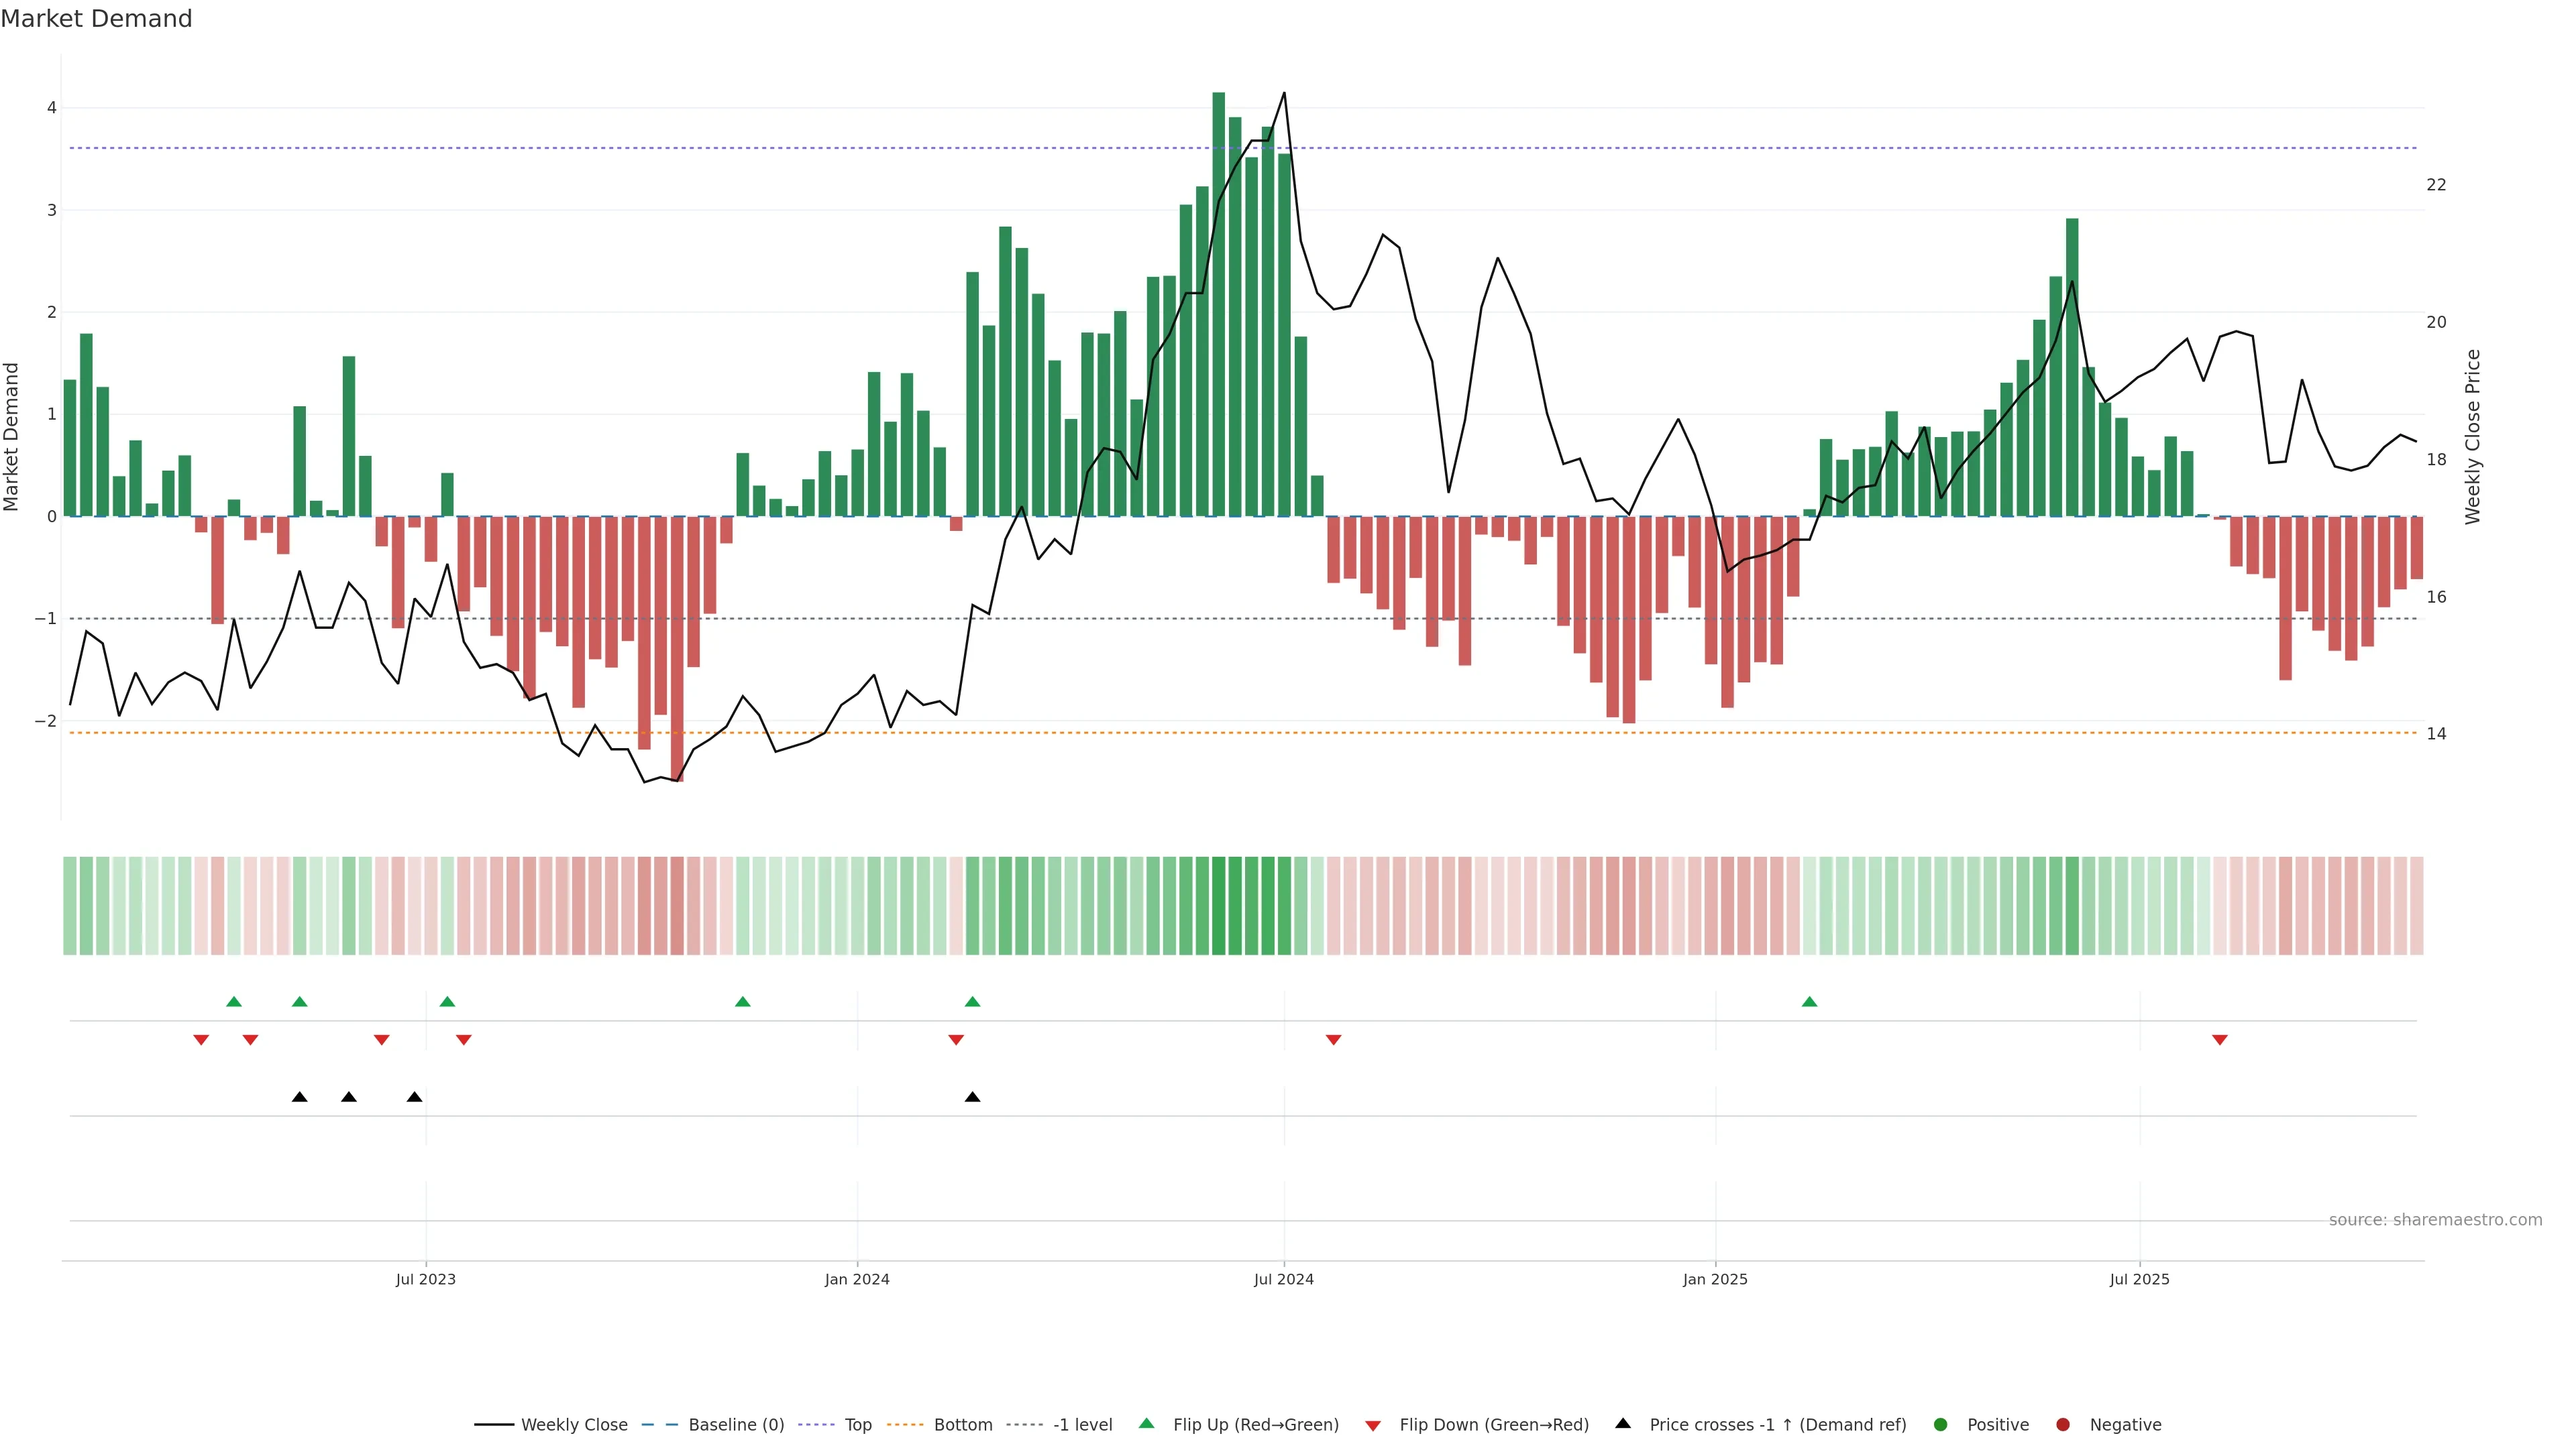Click the Flip Down marker after Jul 2024

(x=1333, y=1040)
